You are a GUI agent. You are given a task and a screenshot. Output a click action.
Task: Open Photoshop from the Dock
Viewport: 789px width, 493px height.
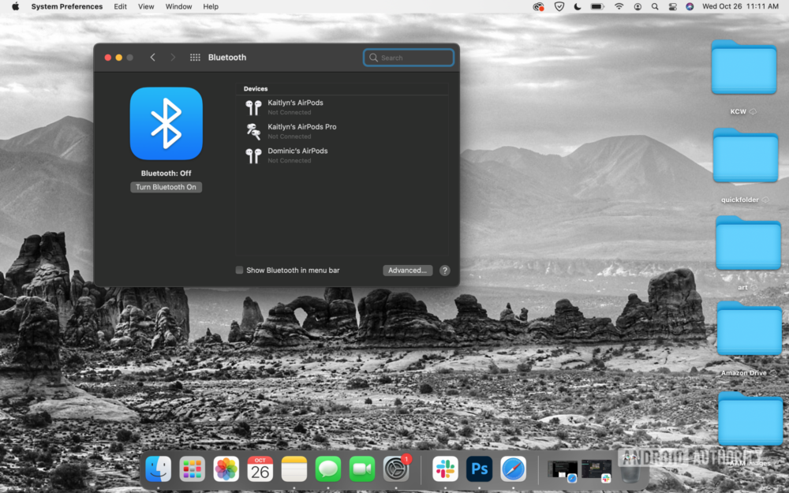(x=479, y=469)
